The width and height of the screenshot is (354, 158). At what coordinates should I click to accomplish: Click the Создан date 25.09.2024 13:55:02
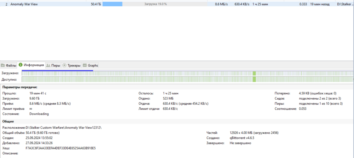click(x=39, y=138)
